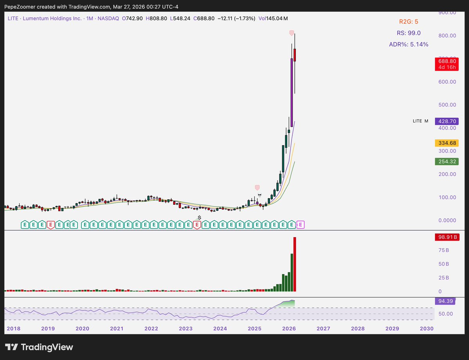The width and height of the screenshot is (469, 360).
Task: Click the 98.91 B volume label
Action: (x=447, y=237)
